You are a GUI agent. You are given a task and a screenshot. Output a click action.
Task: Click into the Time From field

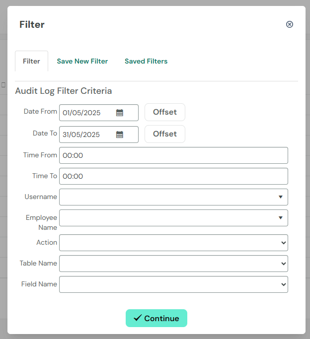[173, 155]
